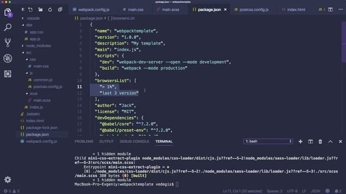Open the errors and warnings status indicator
The image size is (346, 194).
[x=12, y=191]
